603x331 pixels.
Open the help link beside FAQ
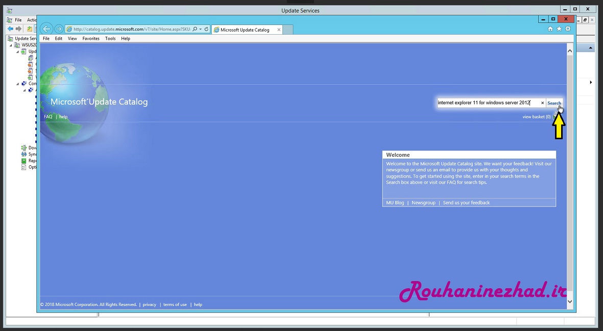pyautogui.click(x=63, y=117)
